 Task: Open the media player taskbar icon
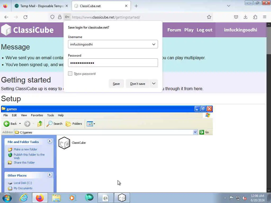pos(73,198)
